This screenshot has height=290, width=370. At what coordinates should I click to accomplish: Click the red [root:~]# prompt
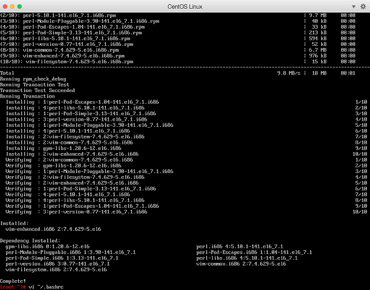pos(13,287)
